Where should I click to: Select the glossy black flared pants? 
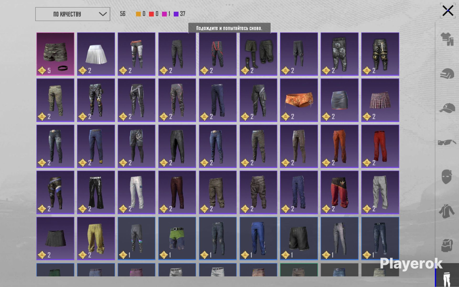tap(96, 192)
